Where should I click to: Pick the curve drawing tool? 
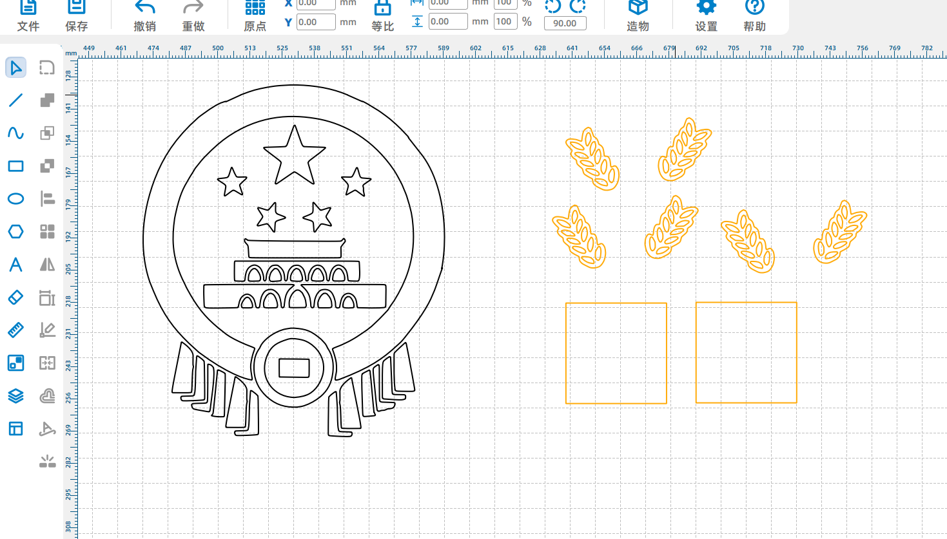(16, 133)
